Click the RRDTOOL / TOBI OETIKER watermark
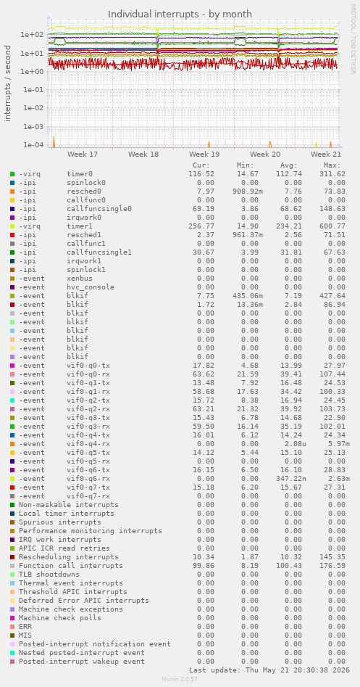360x687 pixels. point(353,39)
